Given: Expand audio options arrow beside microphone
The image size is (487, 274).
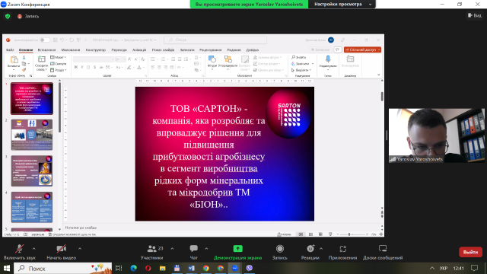Looking at the screenshot, I should pyautogui.click(x=33, y=249).
